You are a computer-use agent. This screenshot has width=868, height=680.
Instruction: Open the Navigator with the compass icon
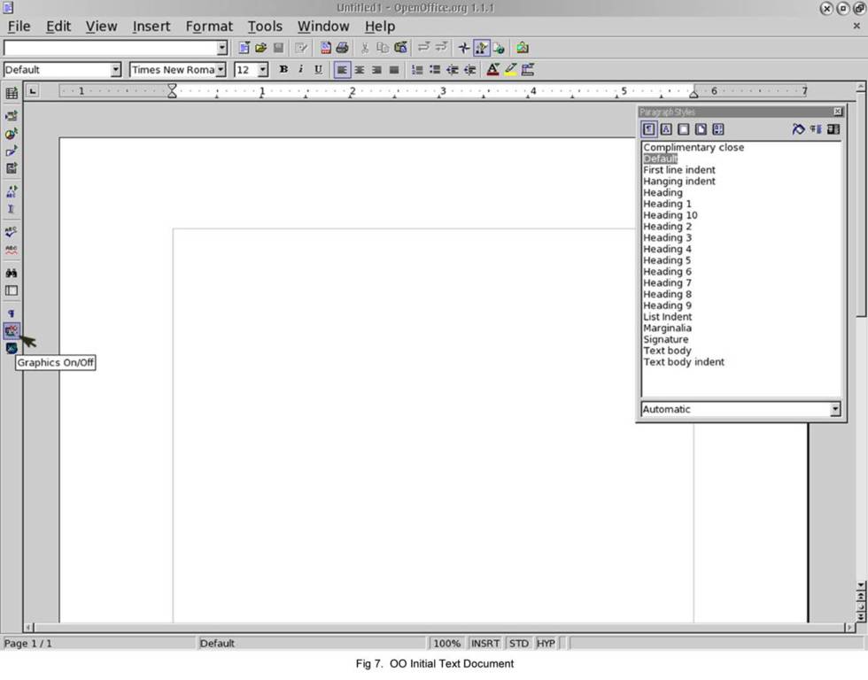[x=464, y=48]
